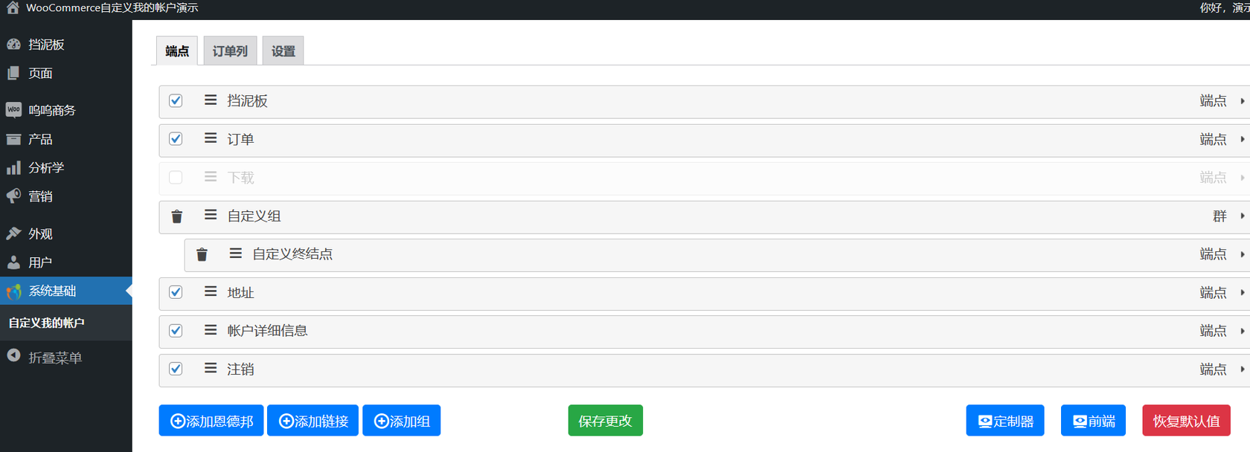1250x452 pixels.
Task: Toggle the 帐户详细信息 endpoint checkbox
Action: [x=176, y=331]
